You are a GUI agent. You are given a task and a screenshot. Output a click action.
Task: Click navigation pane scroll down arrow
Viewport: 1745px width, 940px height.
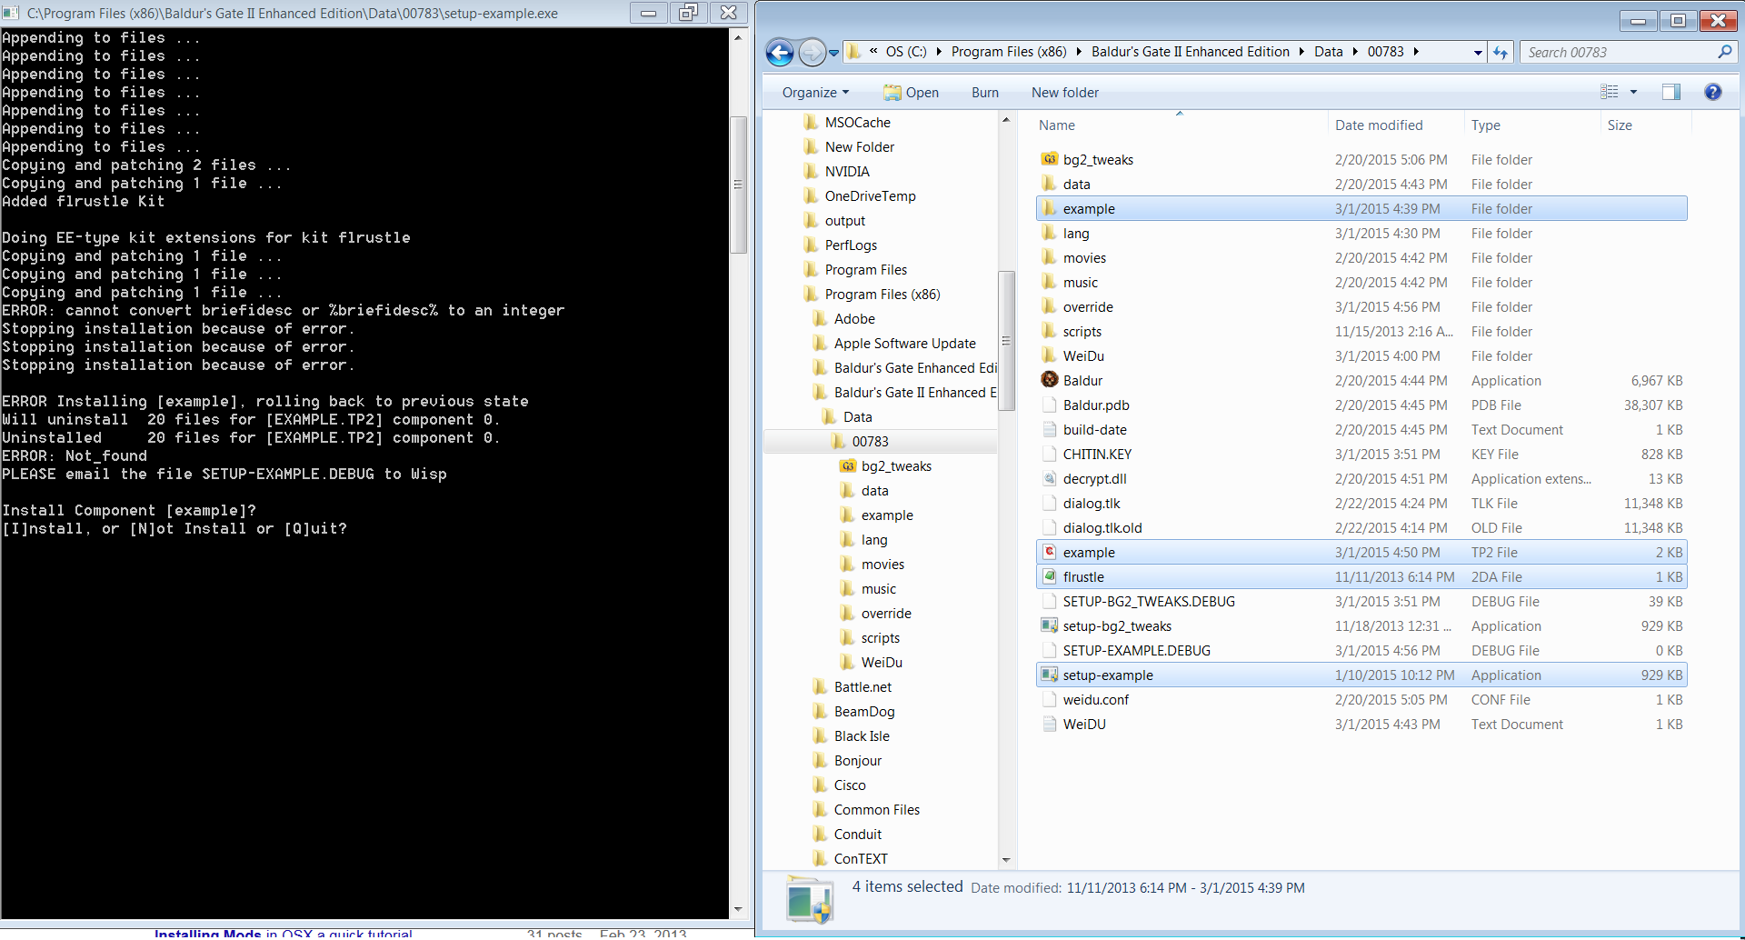pos(1006,860)
